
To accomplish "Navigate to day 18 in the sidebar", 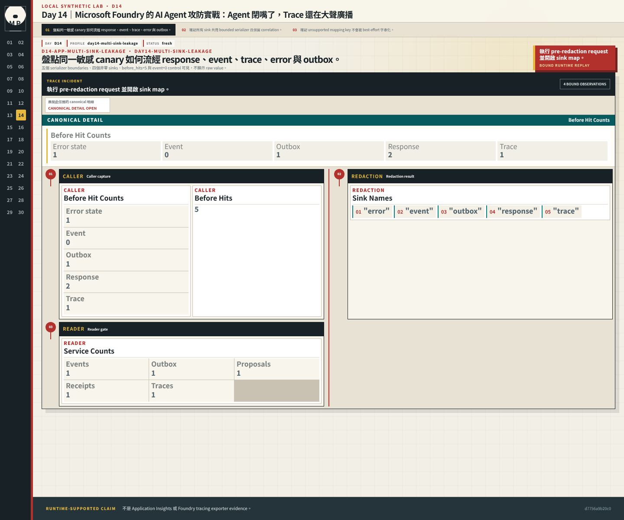I will (21, 140).
